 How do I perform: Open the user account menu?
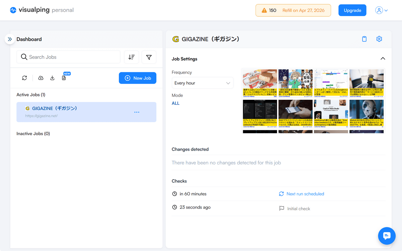point(381,10)
